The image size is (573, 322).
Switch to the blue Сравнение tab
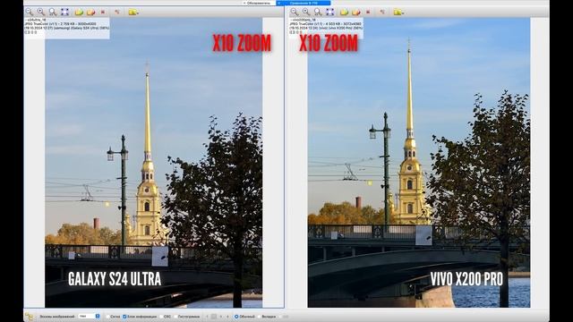point(304,3)
